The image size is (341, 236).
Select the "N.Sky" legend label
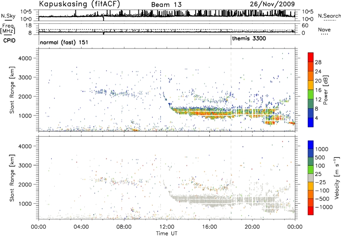(8, 16)
